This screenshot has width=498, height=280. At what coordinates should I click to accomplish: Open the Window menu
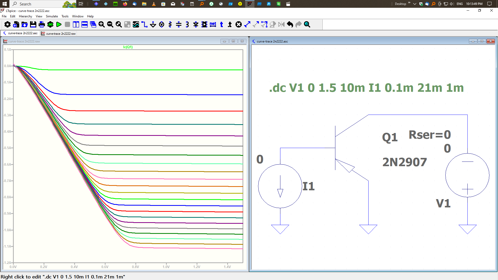pyautogui.click(x=78, y=16)
